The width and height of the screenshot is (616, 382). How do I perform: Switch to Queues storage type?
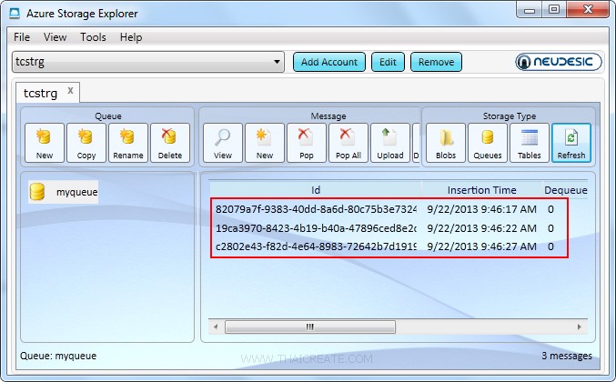[488, 143]
